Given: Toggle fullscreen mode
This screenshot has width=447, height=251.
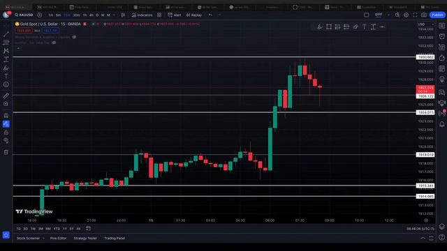Looking at the screenshot, I should [415, 15].
